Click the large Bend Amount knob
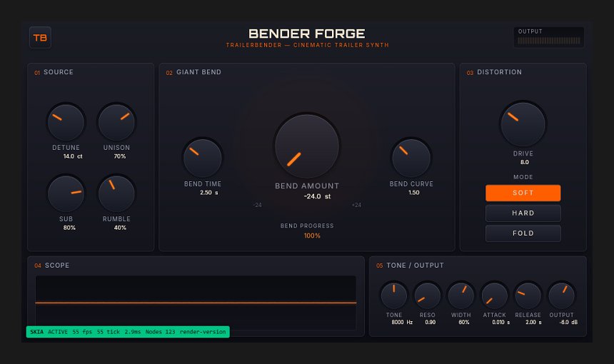Screen dimensions: 614x364 pyautogui.click(x=307, y=146)
